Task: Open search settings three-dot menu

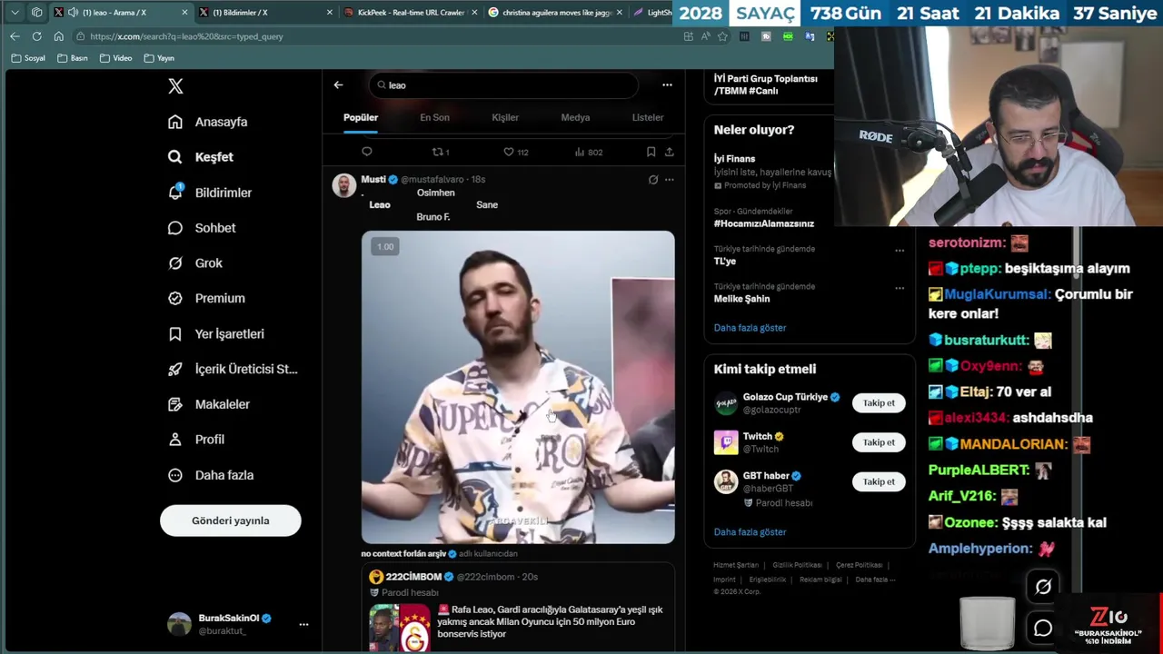Action: click(x=667, y=84)
